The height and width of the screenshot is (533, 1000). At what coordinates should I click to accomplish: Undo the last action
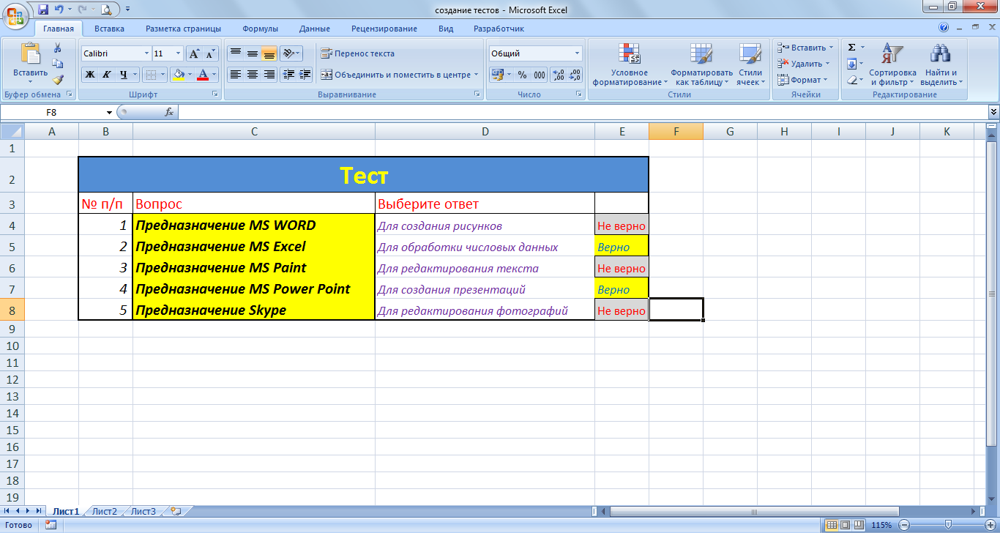59,10
